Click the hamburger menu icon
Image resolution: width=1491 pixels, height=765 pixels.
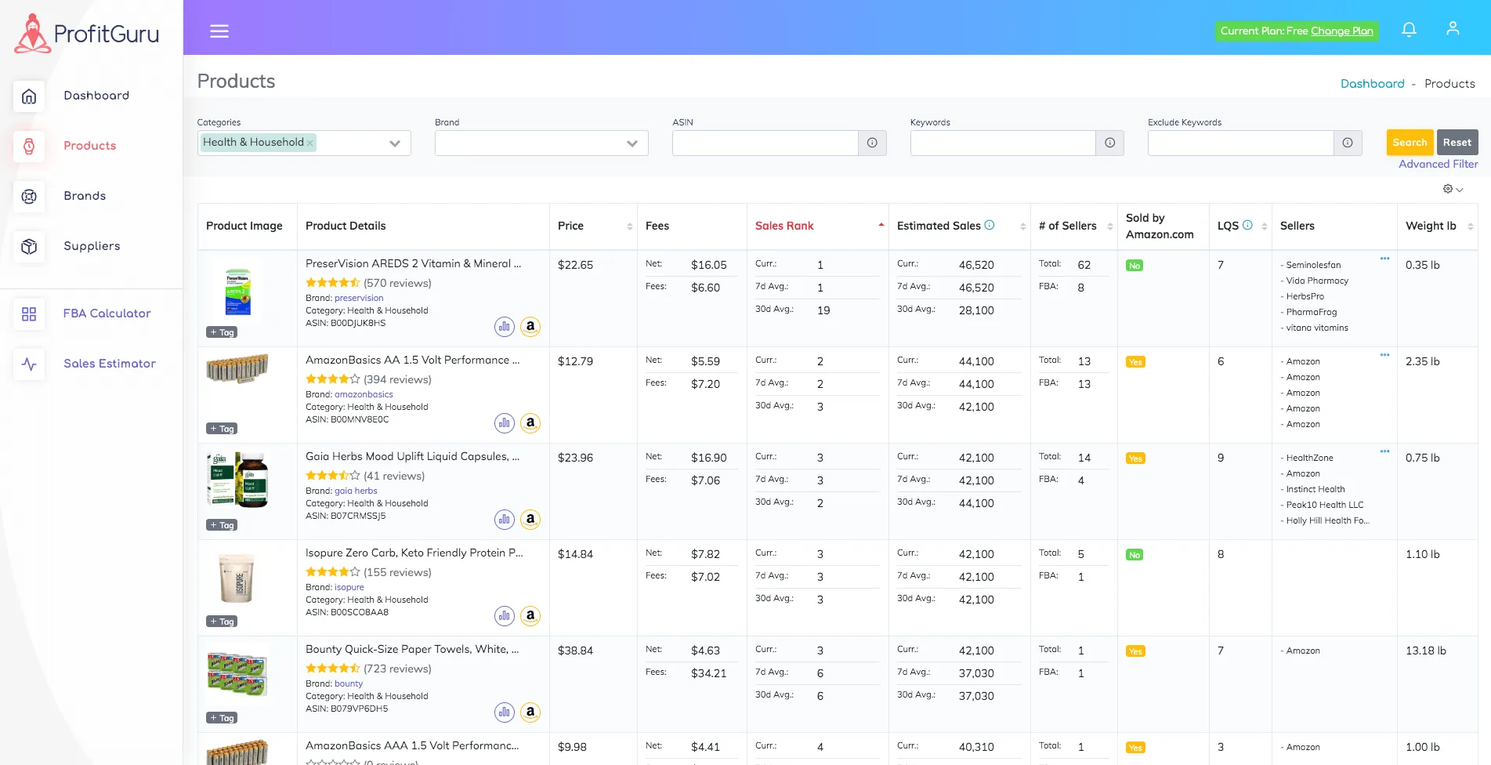coord(219,31)
